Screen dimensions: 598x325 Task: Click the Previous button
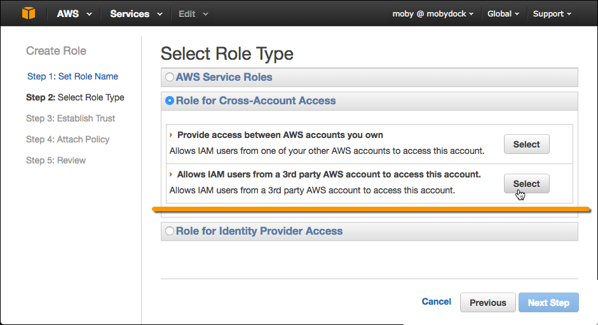pos(487,303)
